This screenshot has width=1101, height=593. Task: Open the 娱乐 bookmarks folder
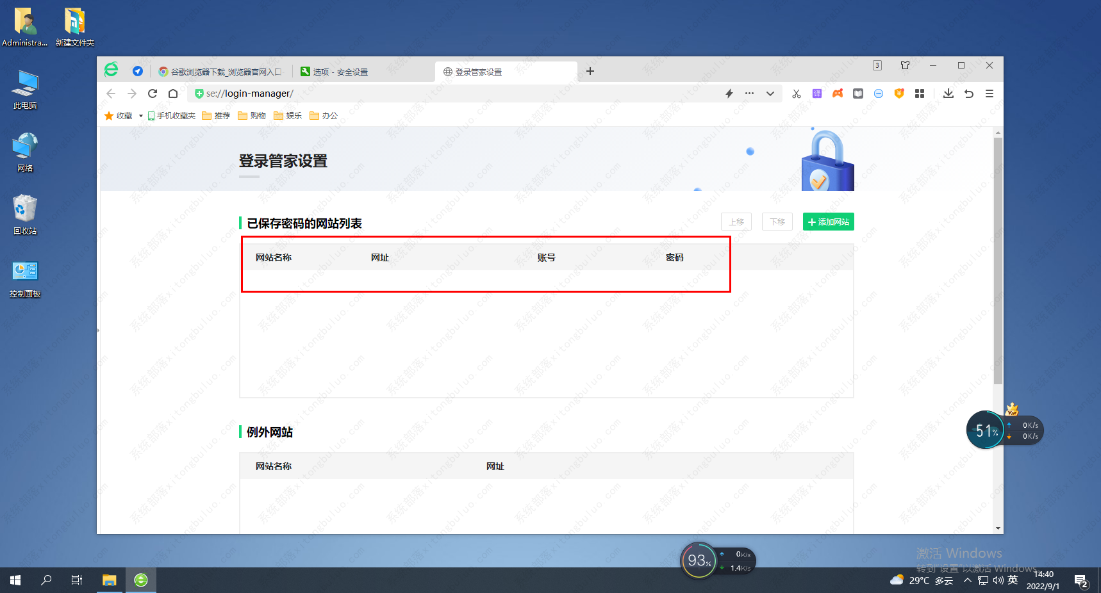(x=288, y=116)
